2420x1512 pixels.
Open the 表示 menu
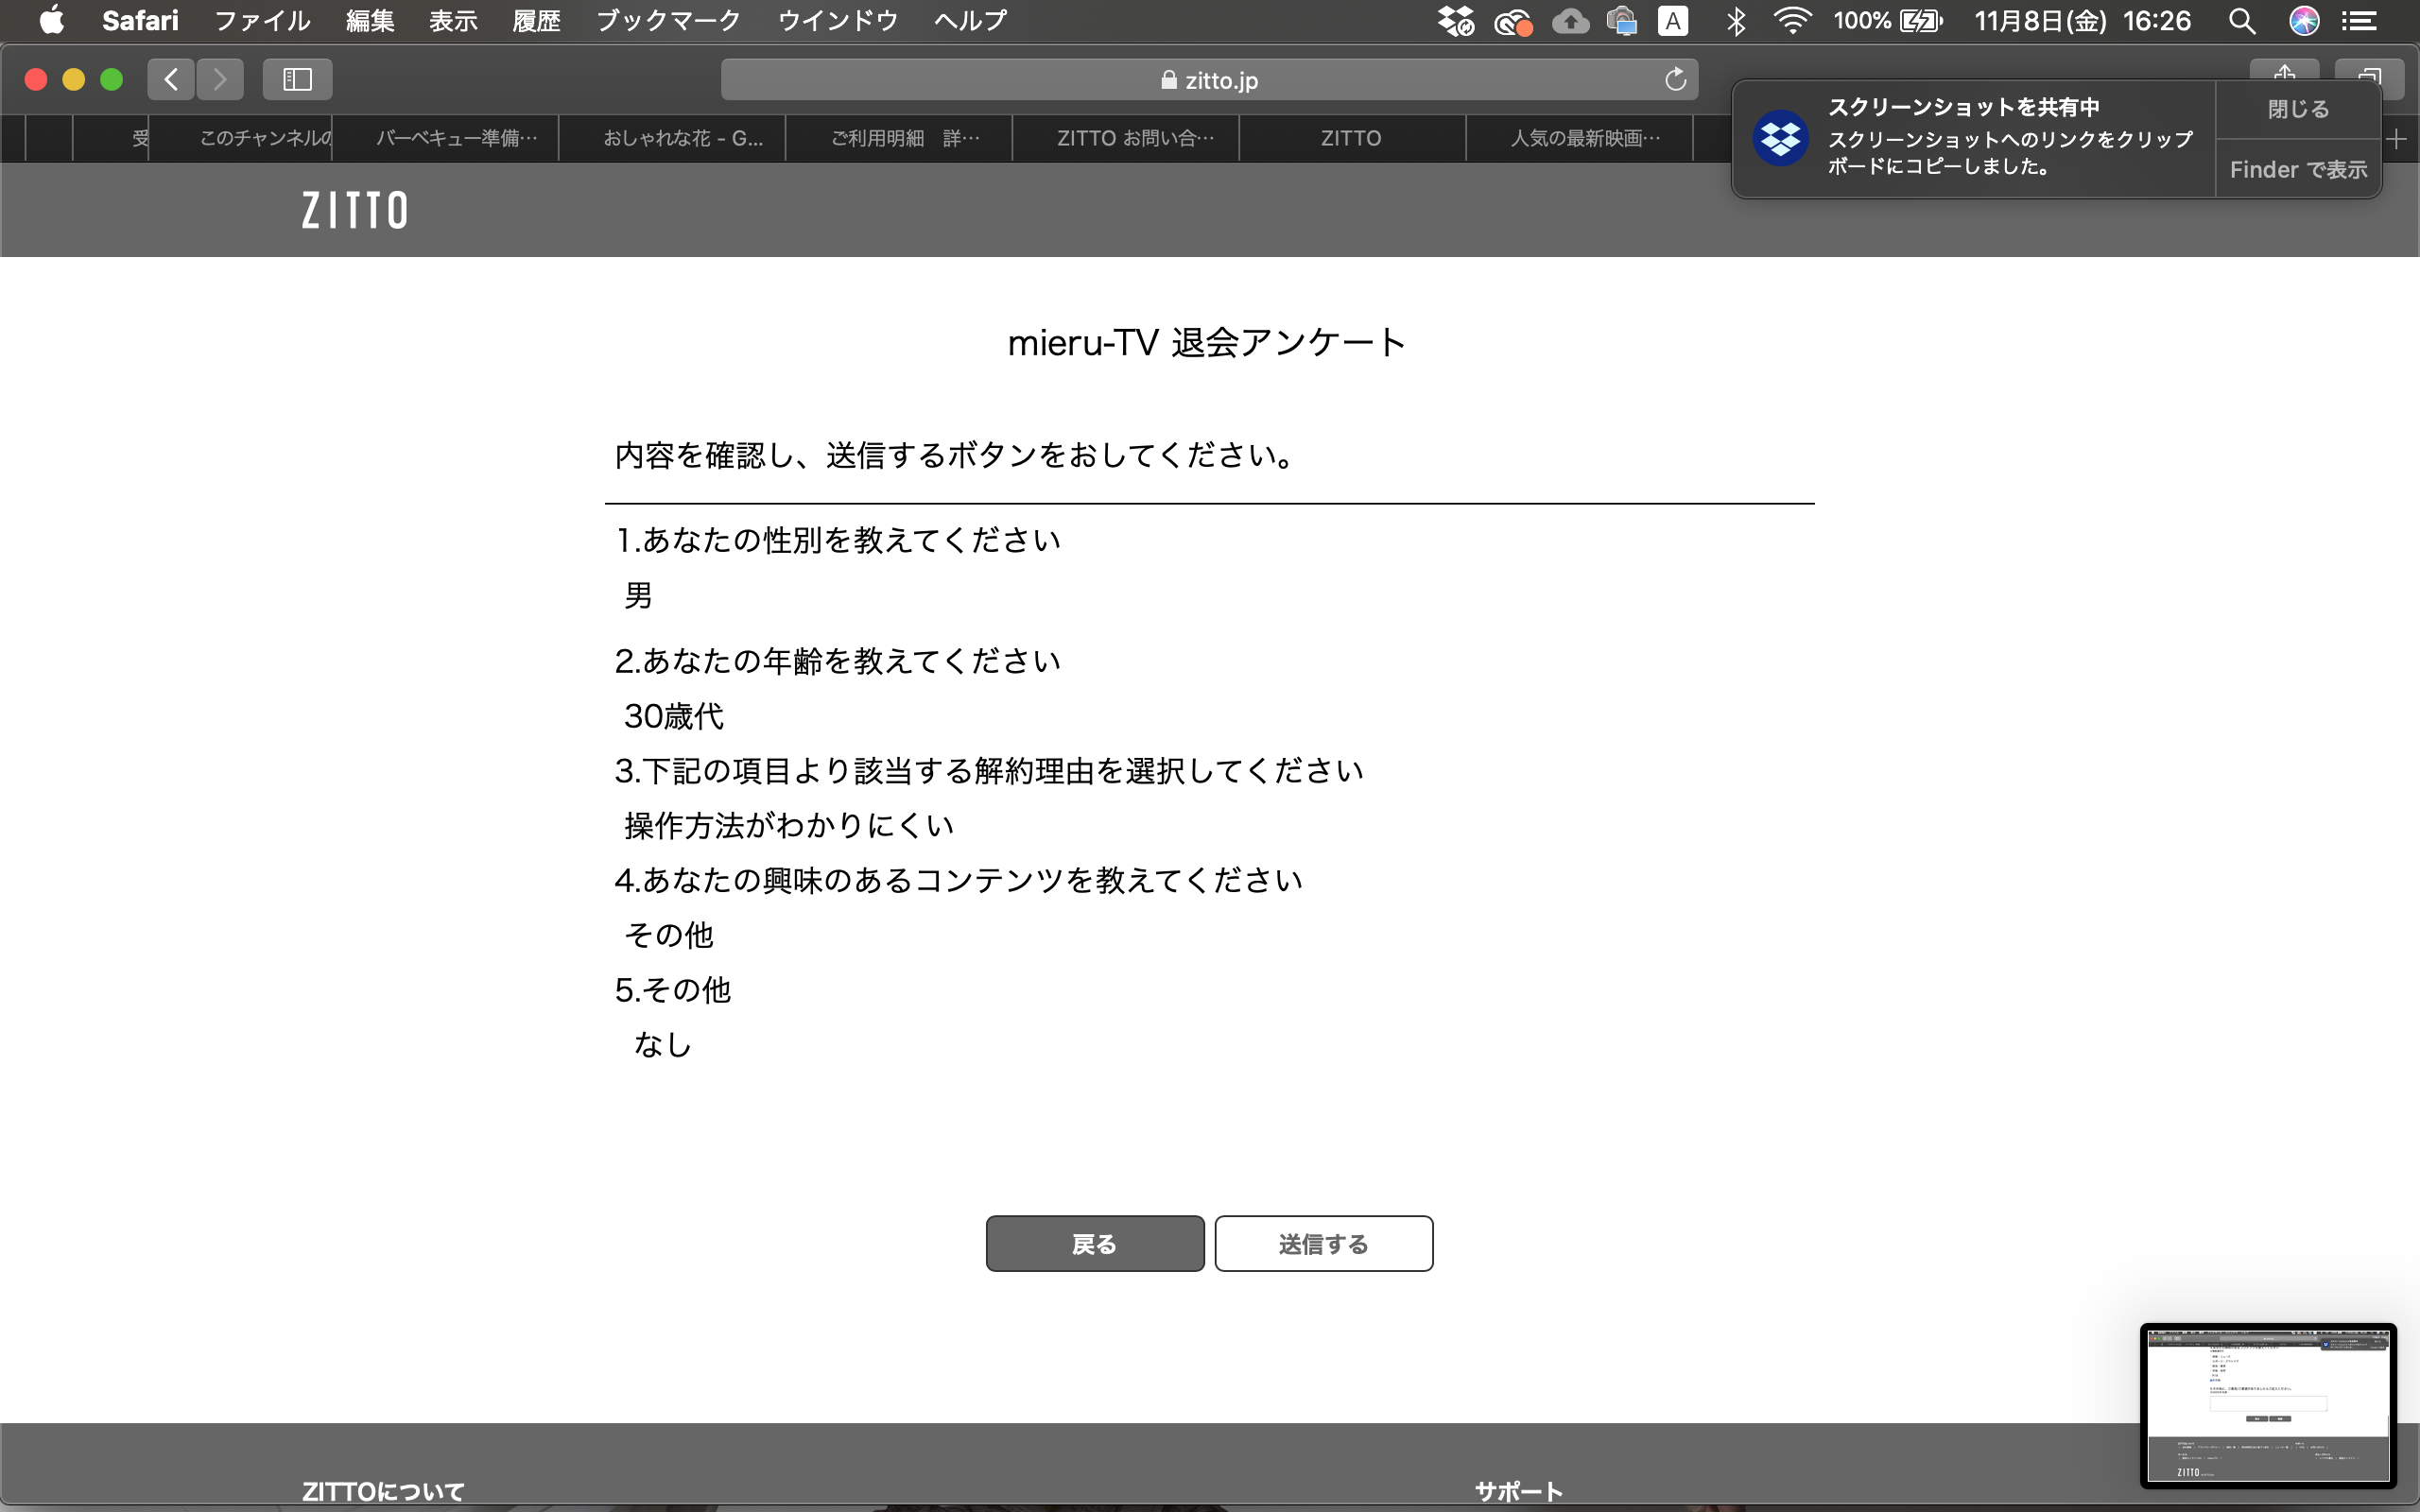click(453, 20)
